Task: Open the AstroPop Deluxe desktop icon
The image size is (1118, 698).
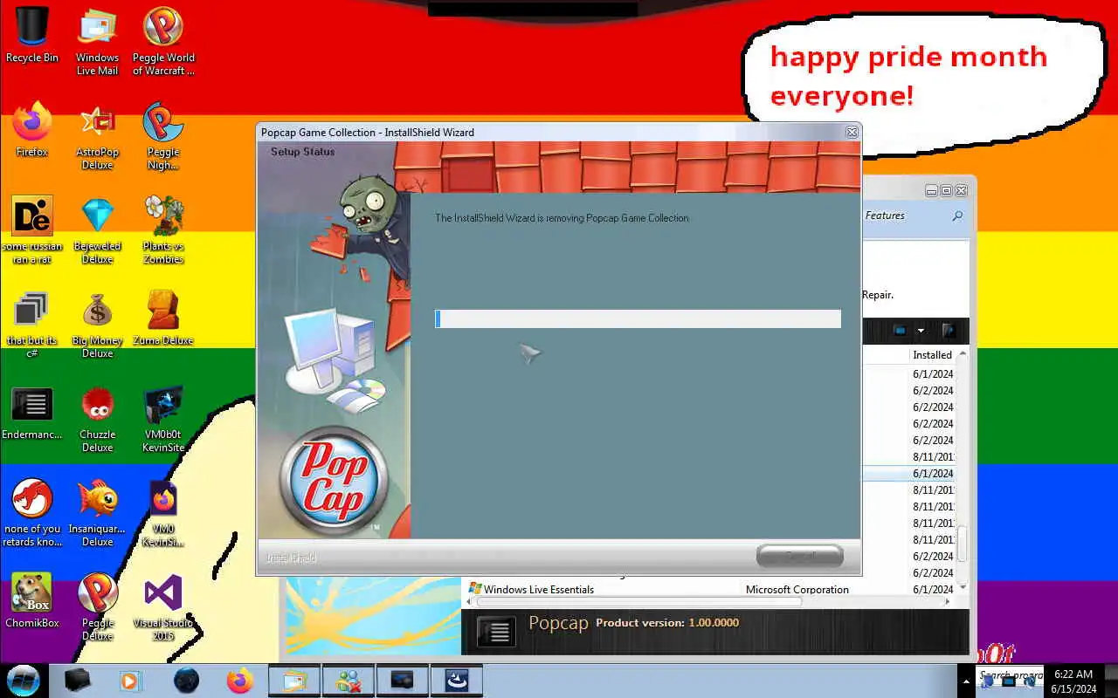Action: tap(97, 135)
